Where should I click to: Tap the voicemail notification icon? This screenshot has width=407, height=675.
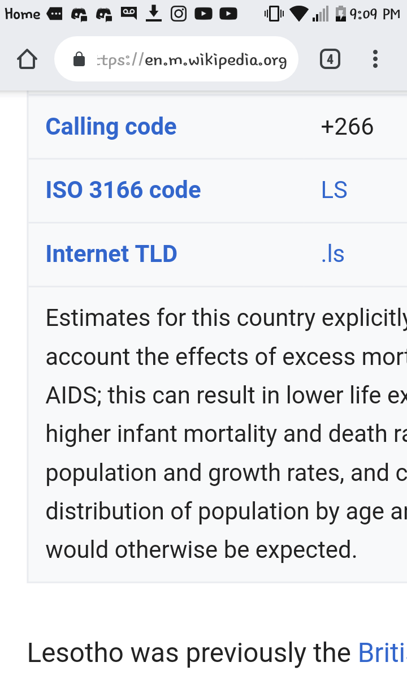(129, 14)
